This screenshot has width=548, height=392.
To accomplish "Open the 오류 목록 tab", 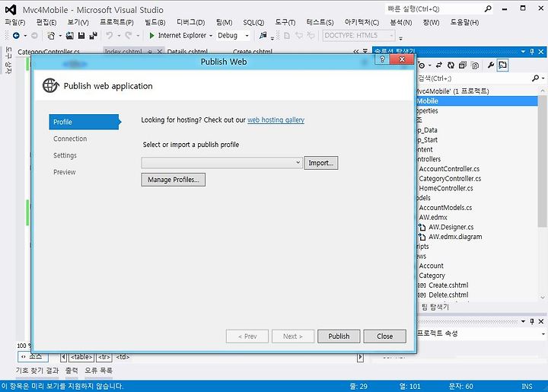I will coord(98,371).
